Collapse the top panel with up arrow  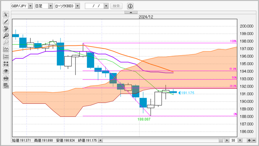coord(131,12)
